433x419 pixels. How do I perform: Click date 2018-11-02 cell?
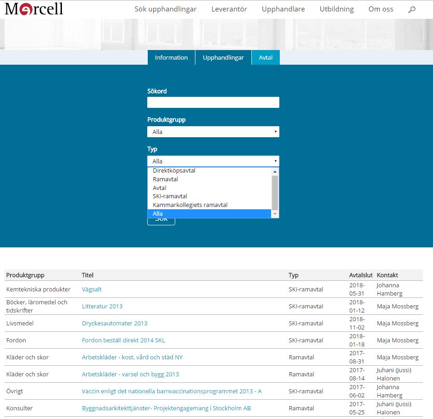click(x=357, y=323)
